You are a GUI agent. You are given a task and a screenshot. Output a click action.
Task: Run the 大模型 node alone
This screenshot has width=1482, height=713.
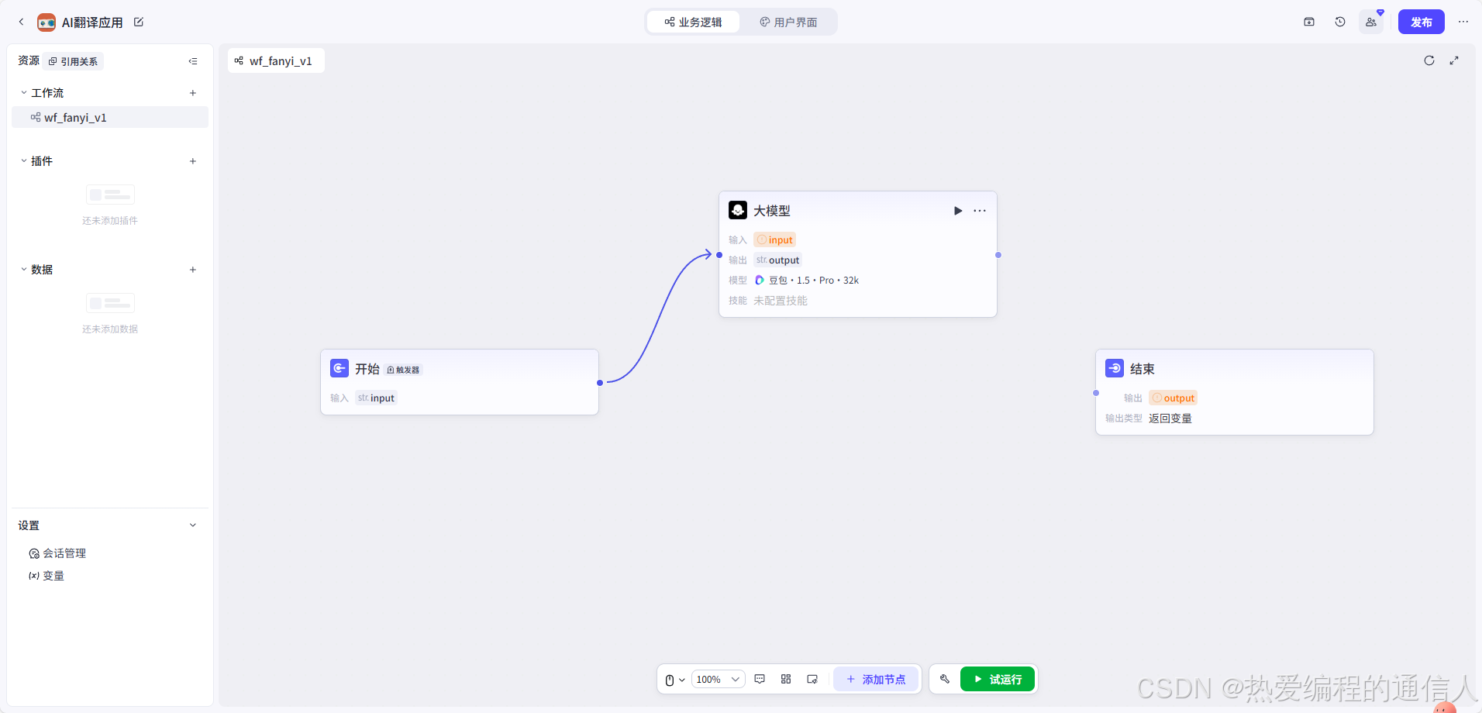[x=958, y=211]
